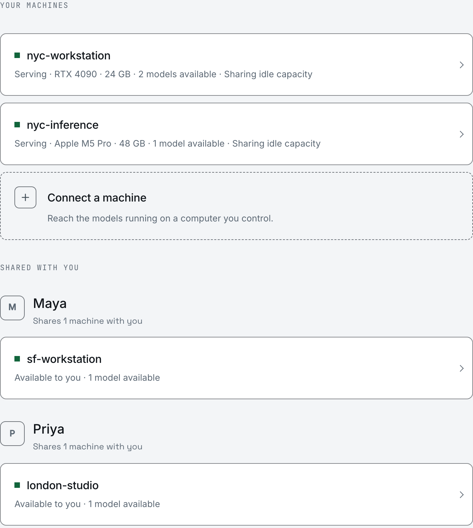Open the nyc-workstation machine title
Screen dimensions: 473x528
click(x=69, y=56)
